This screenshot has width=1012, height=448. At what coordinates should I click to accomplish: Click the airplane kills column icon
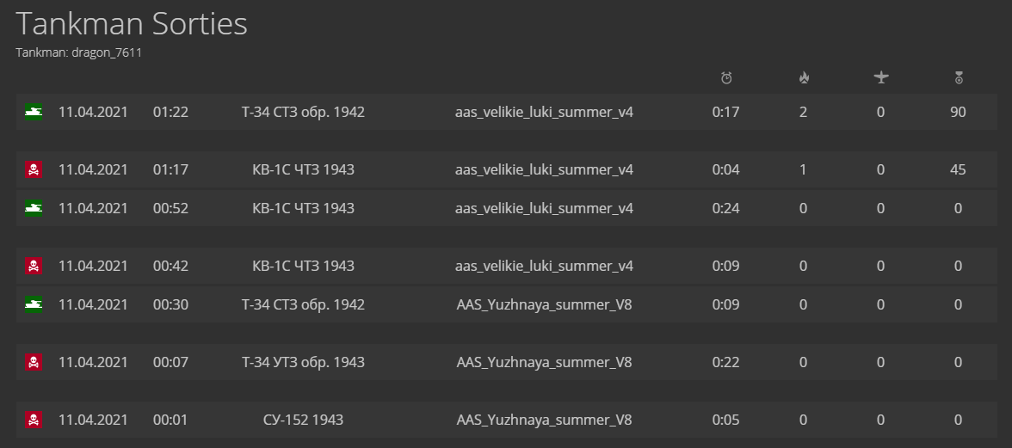(881, 77)
